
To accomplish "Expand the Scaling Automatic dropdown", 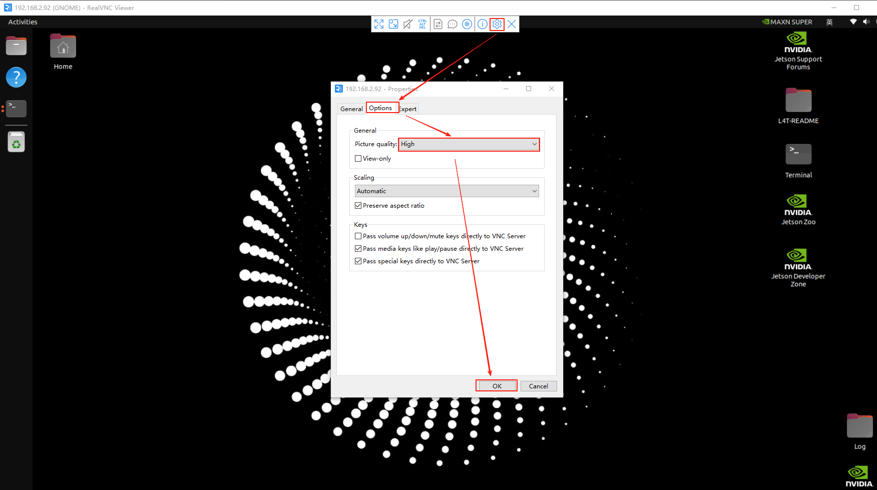I will tap(447, 191).
